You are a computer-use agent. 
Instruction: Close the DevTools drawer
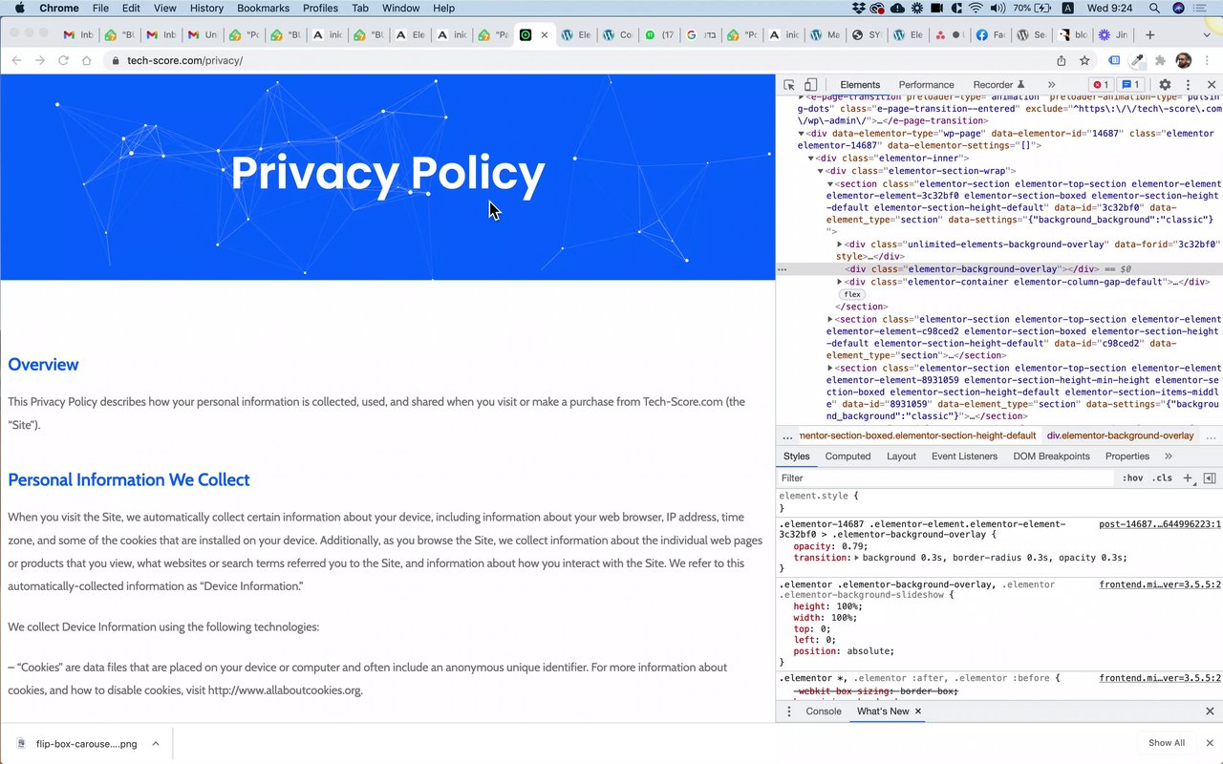[1210, 711]
